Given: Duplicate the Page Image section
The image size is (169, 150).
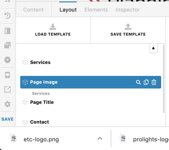Looking at the screenshot, I should (146, 82).
